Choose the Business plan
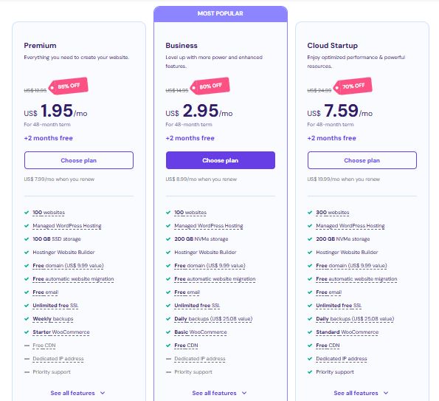The height and width of the screenshot is (401, 439). click(221, 160)
